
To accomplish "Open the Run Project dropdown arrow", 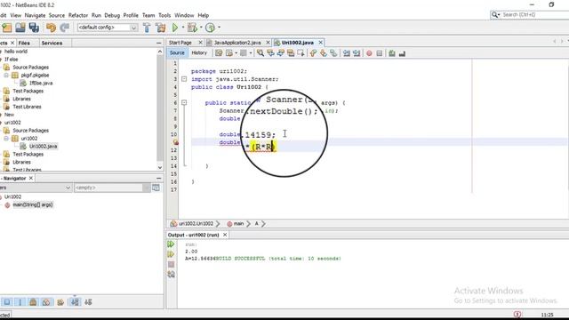I will pyautogui.click(x=183, y=28).
